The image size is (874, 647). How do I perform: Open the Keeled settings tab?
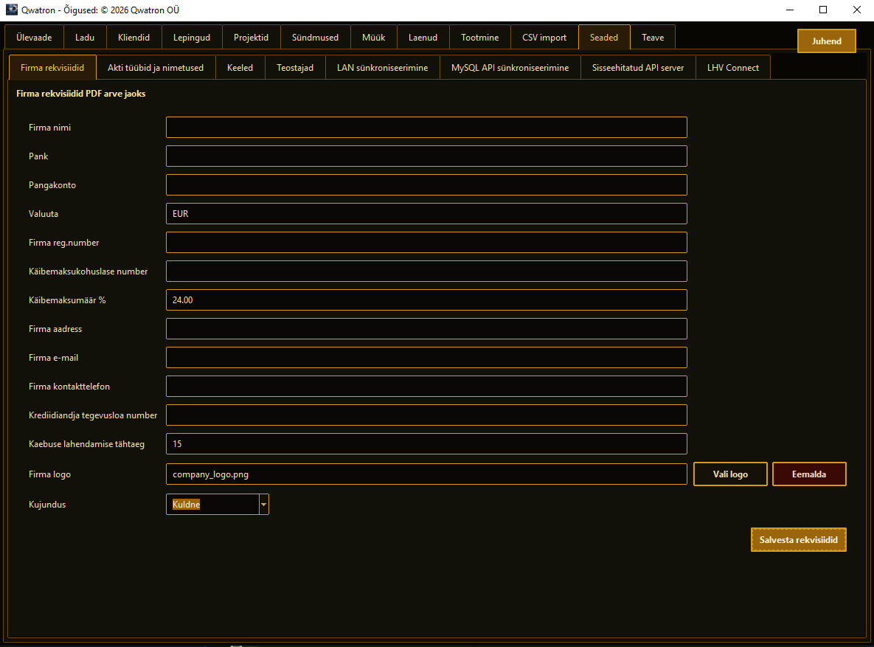[x=240, y=67]
